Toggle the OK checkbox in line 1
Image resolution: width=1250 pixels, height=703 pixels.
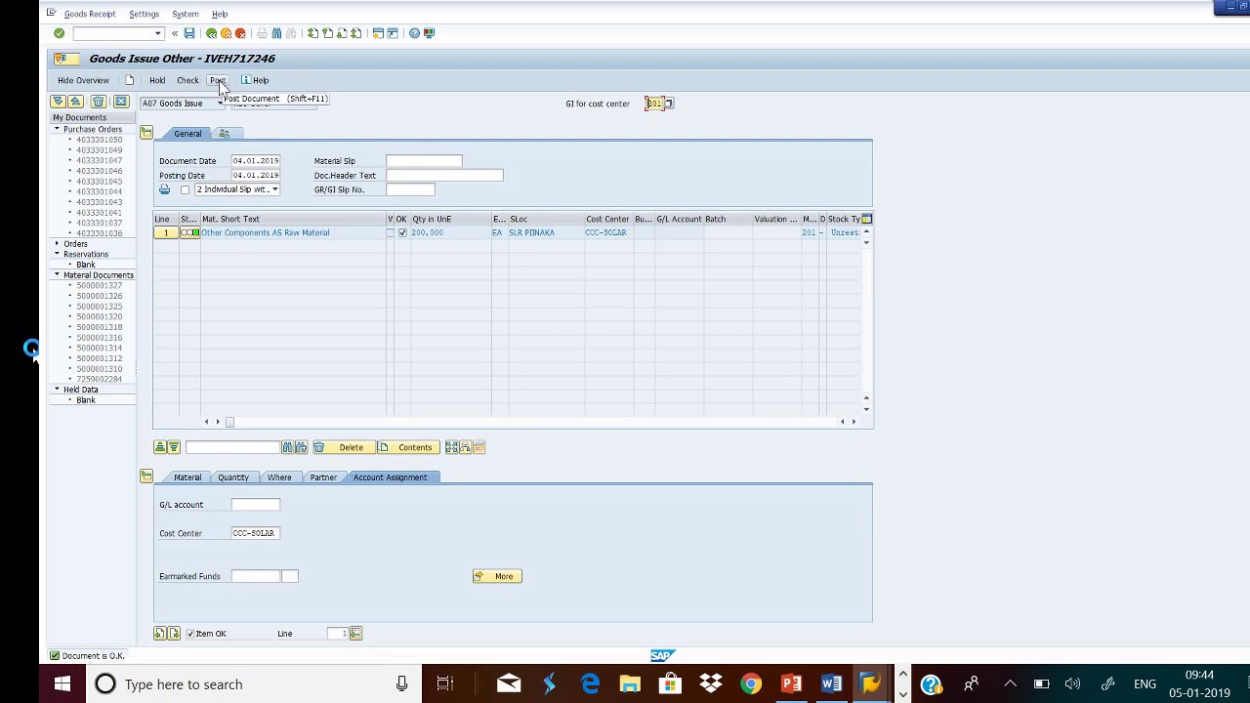click(402, 233)
